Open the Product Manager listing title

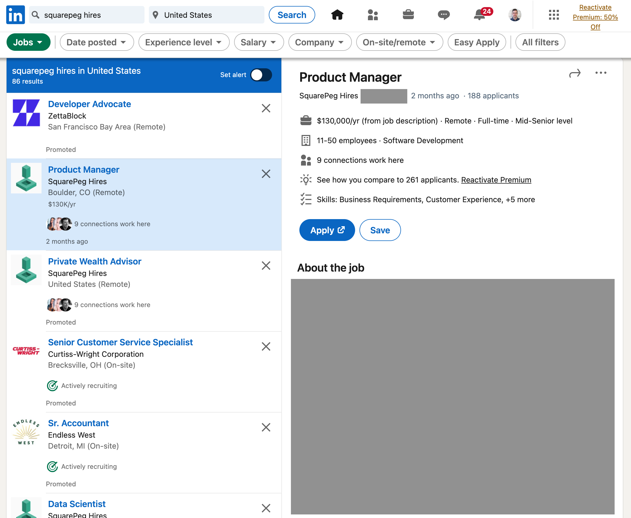coord(84,169)
